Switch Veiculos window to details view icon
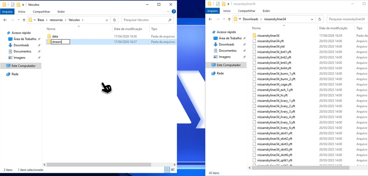Screen dimensions: 368x176 [167, 170]
